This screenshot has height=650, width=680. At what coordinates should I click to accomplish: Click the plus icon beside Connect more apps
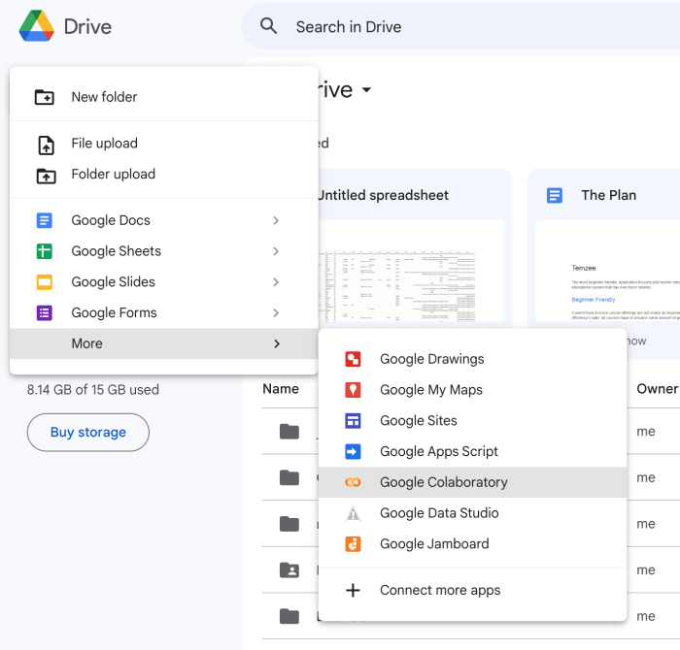pos(353,590)
